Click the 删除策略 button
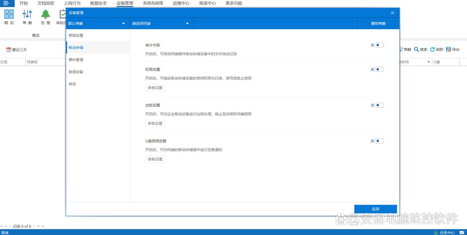Image resolution: width=467 pixels, height=235 pixels. (x=378, y=24)
